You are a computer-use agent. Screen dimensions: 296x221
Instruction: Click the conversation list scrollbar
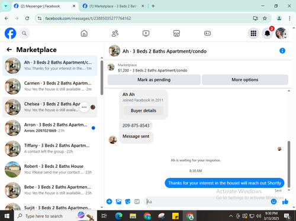102,78
